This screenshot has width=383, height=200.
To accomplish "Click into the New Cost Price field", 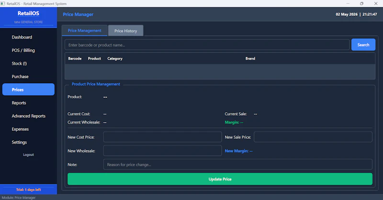I will click(x=162, y=137).
